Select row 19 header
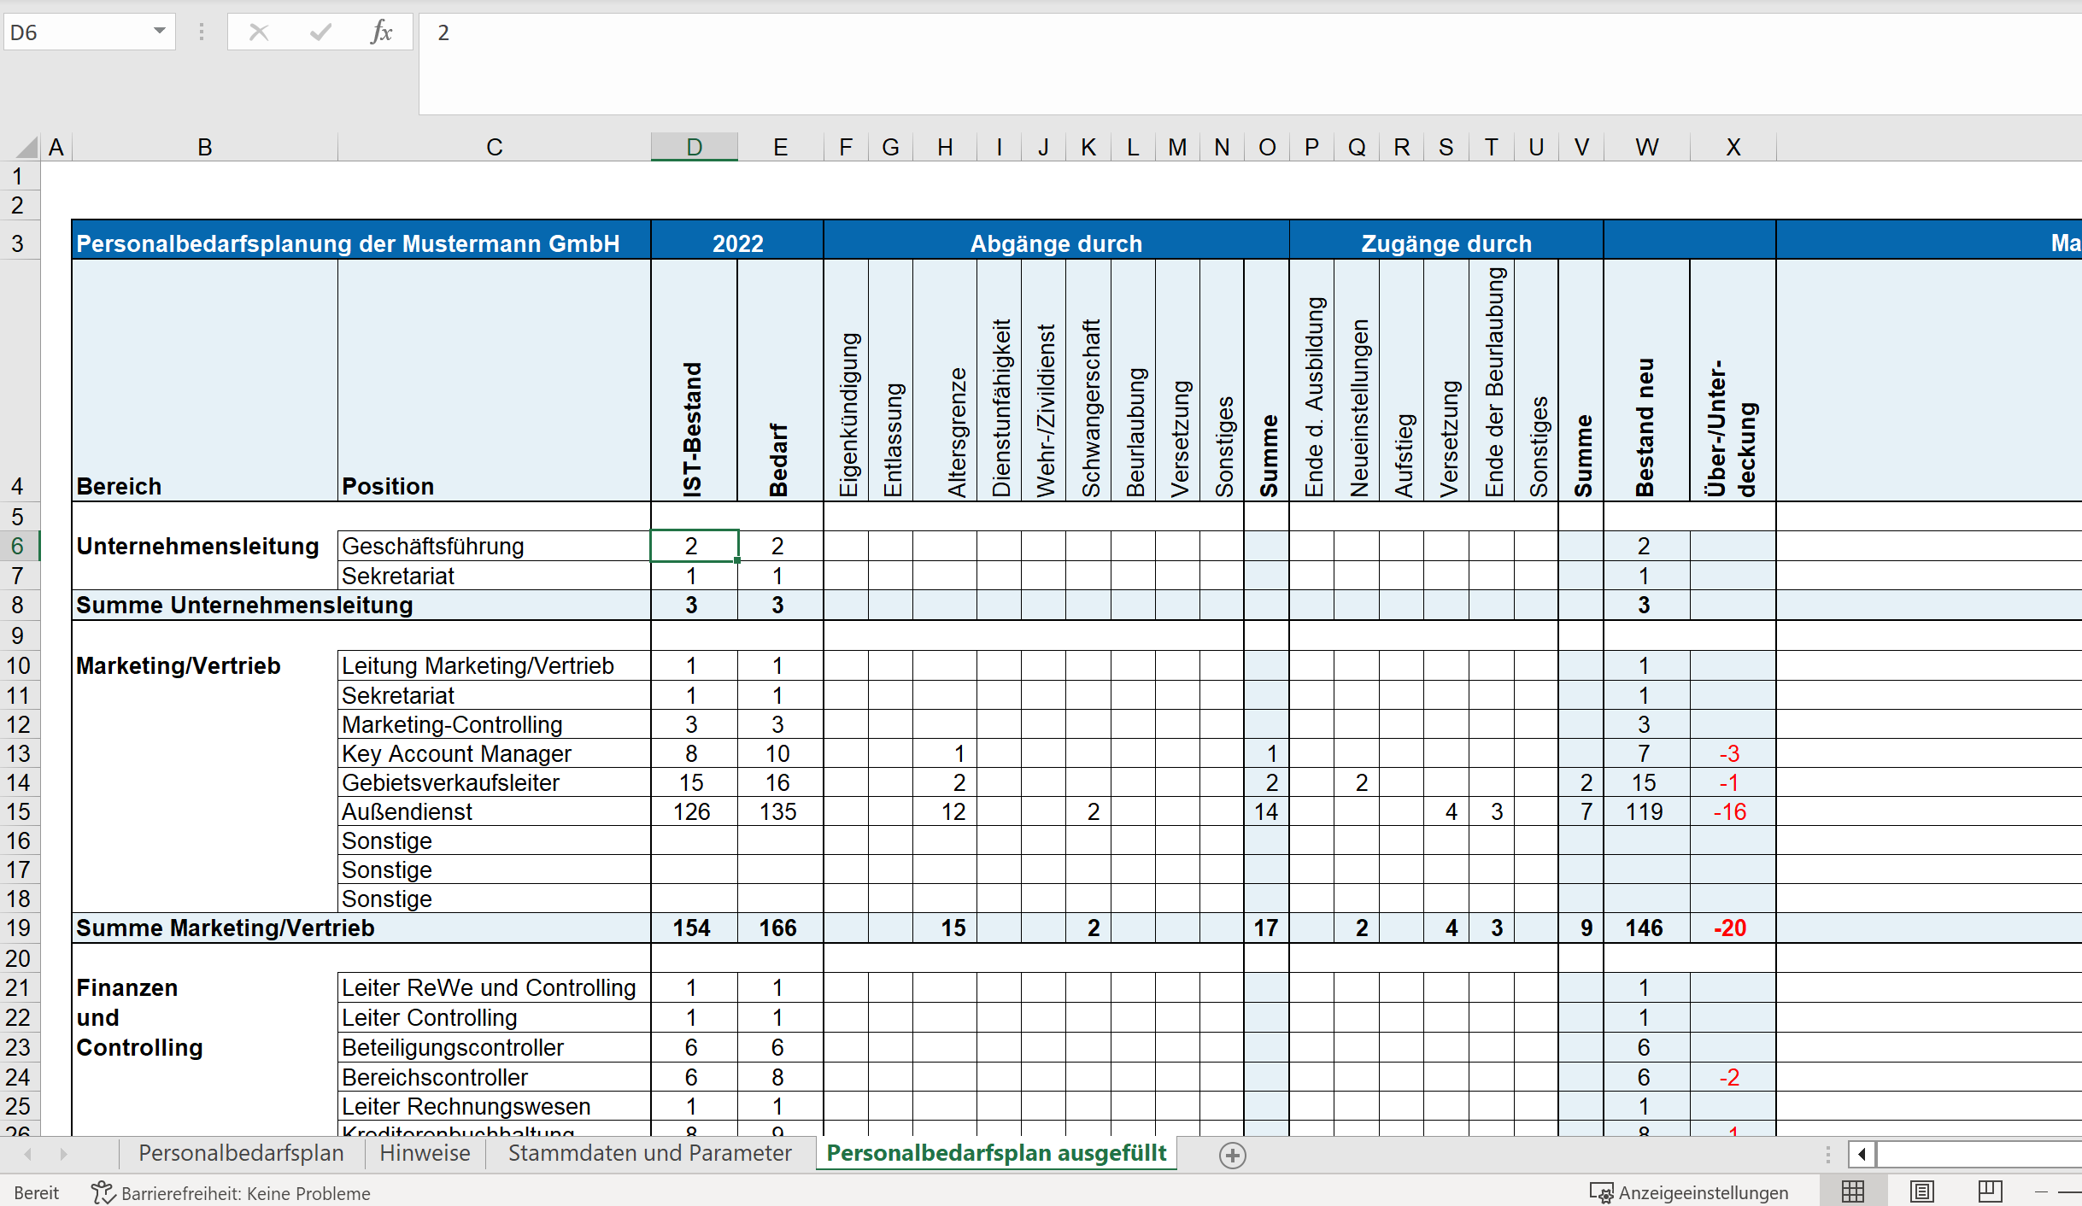This screenshot has height=1206, width=2082. 18,928
